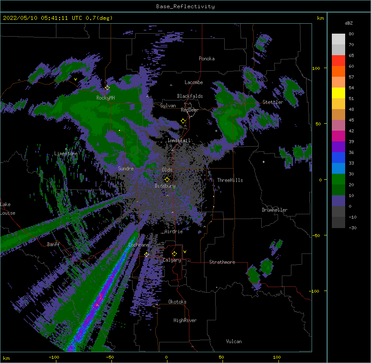This screenshot has height=363, width=371.
Task: Click the yellow V marker east of Calgary
Action: coord(185,252)
